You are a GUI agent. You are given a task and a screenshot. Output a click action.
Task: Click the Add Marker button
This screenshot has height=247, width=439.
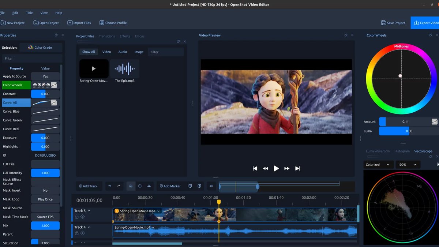click(170, 186)
